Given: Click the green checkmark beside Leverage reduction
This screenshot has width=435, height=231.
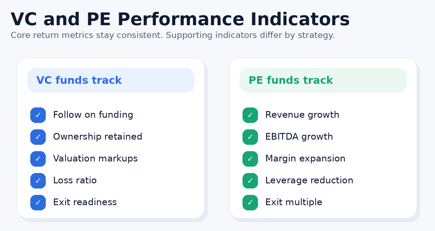Looking at the screenshot, I should pos(250,181).
